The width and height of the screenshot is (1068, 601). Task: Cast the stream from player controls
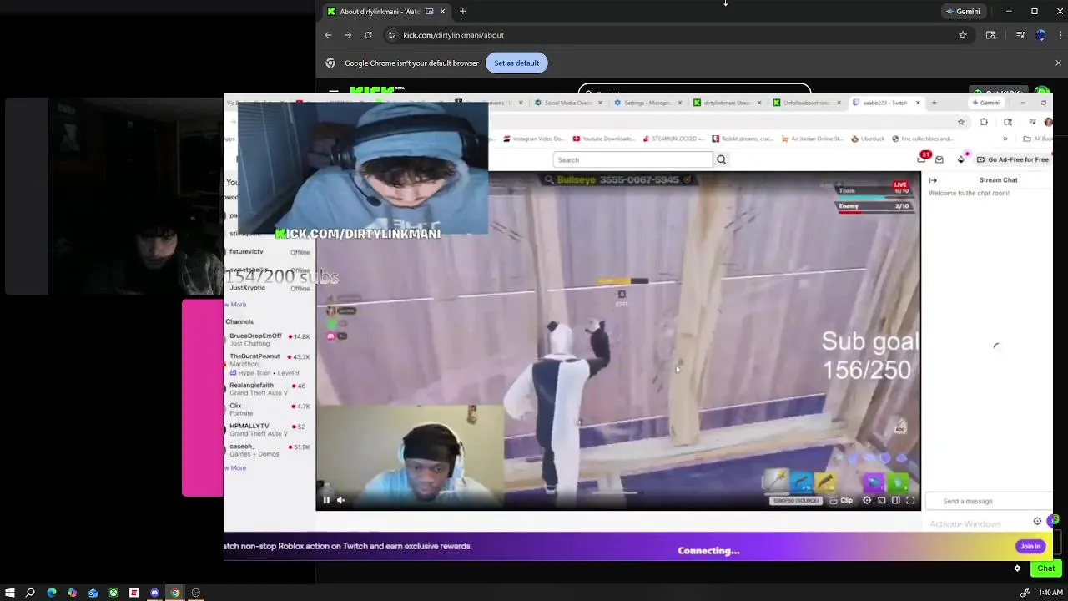point(881,500)
